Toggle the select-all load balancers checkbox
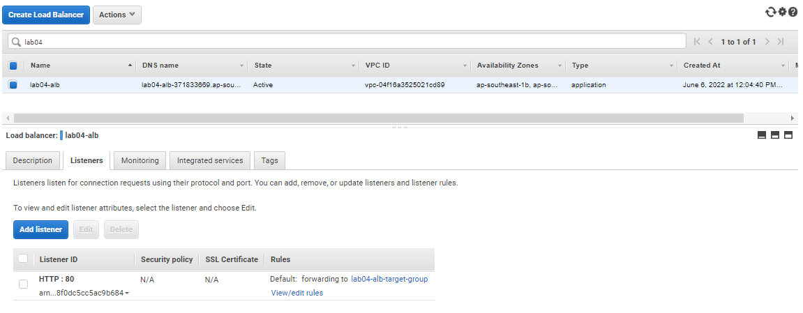The width and height of the screenshot is (803, 313). (x=13, y=66)
